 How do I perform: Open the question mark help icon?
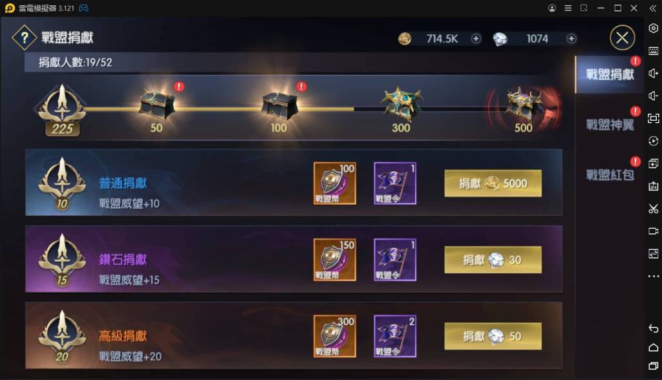[x=25, y=38]
